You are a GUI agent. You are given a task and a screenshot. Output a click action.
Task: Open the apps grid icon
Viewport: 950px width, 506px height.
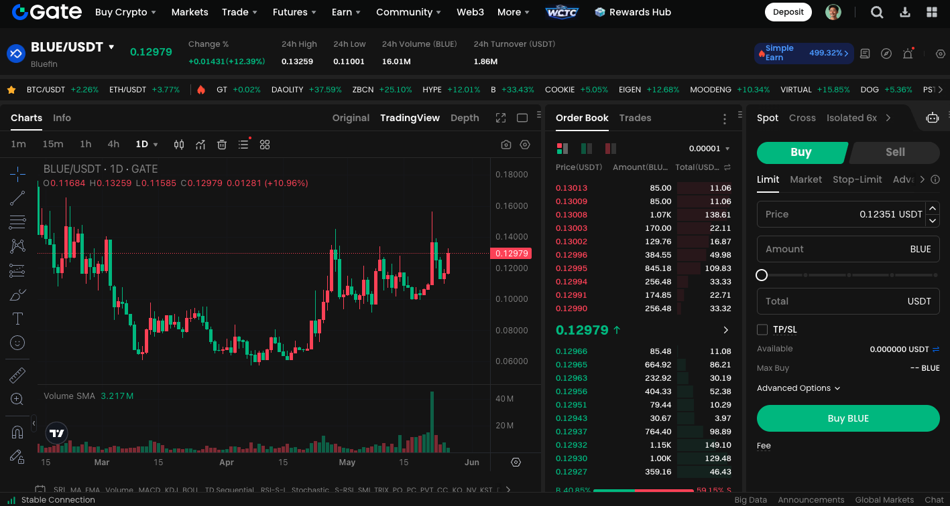click(932, 12)
